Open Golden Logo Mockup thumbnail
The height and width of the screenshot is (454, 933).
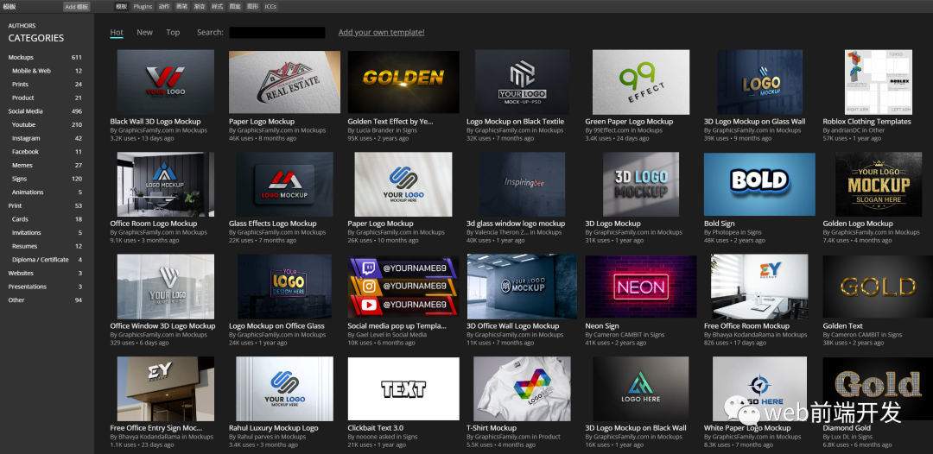click(x=879, y=184)
